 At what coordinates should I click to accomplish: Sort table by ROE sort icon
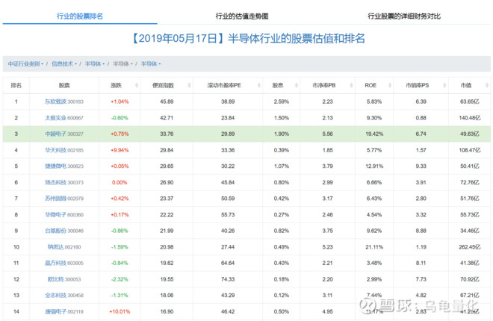(390, 85)
